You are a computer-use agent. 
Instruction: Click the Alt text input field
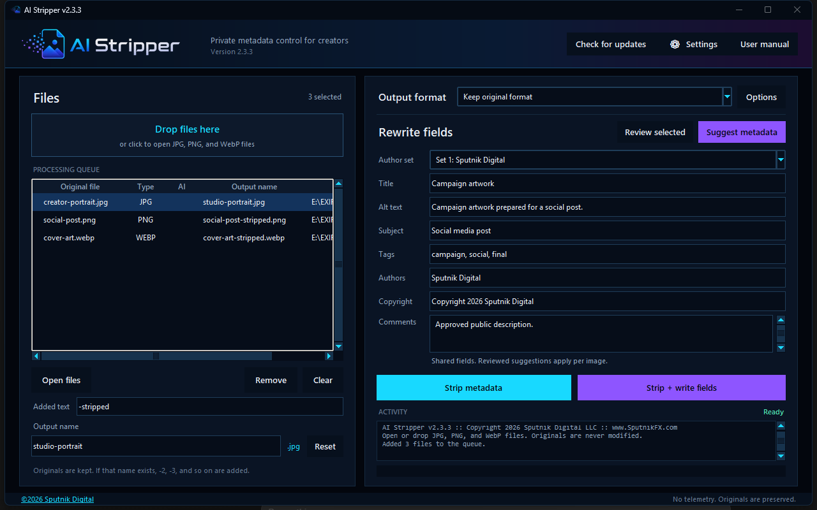pyautogui.click(x=608, y=207)
